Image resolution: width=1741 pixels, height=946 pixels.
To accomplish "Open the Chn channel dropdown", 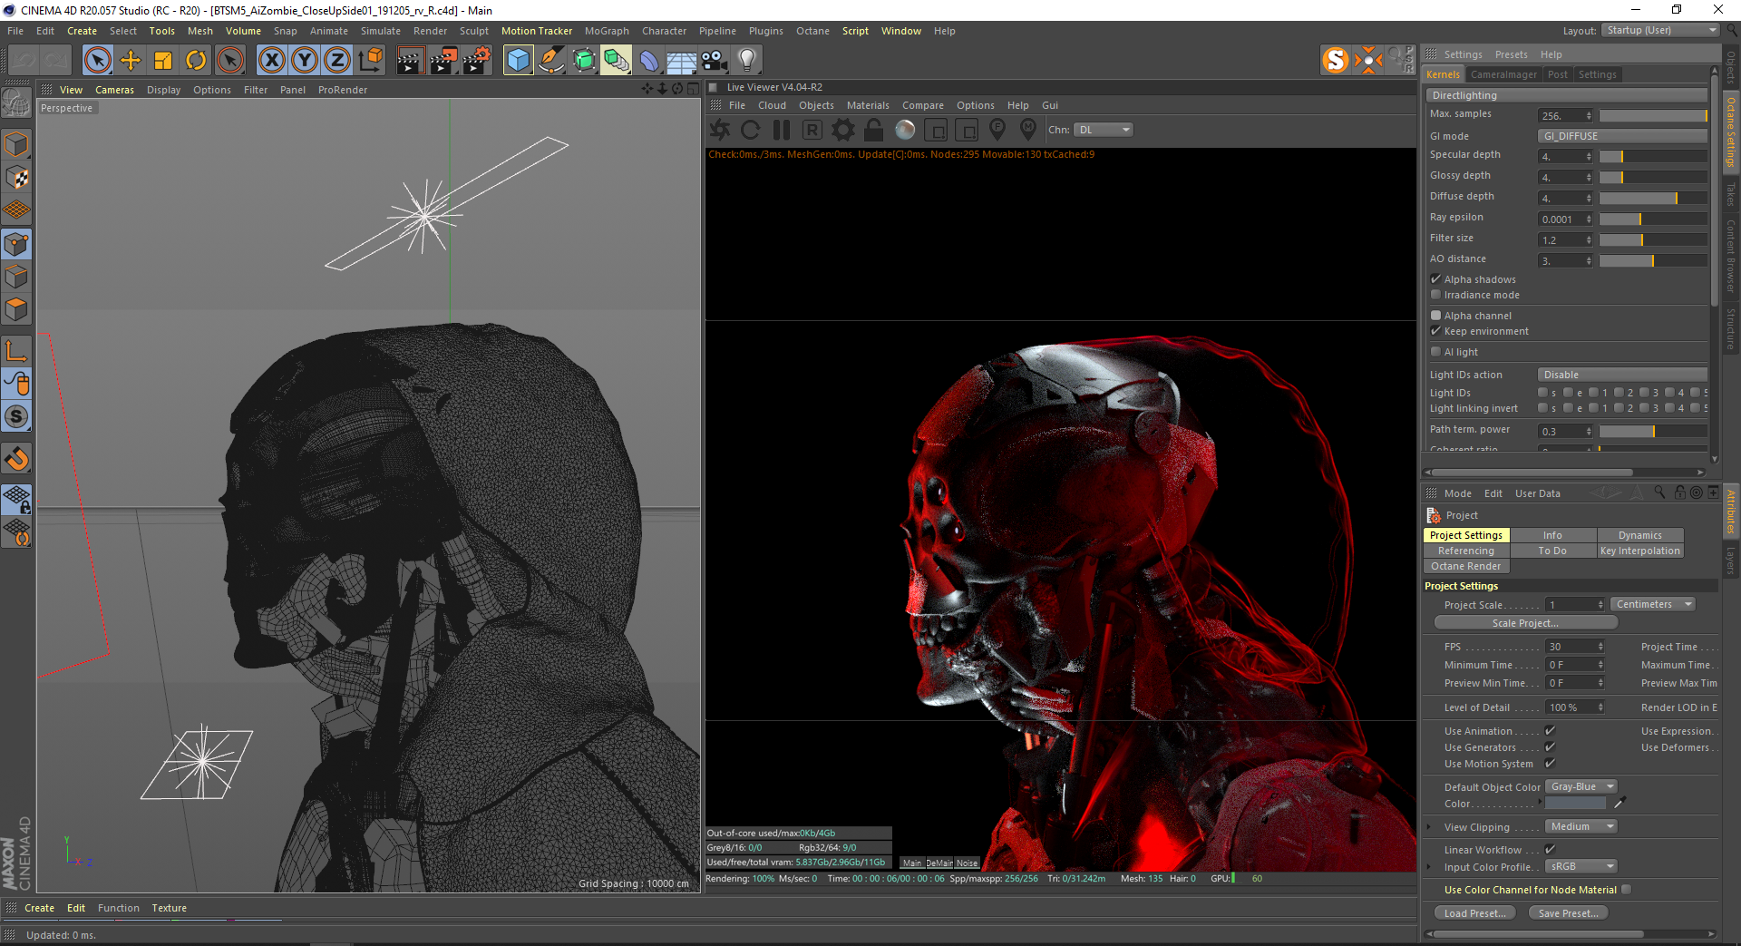I will [x=1104, y=130].
